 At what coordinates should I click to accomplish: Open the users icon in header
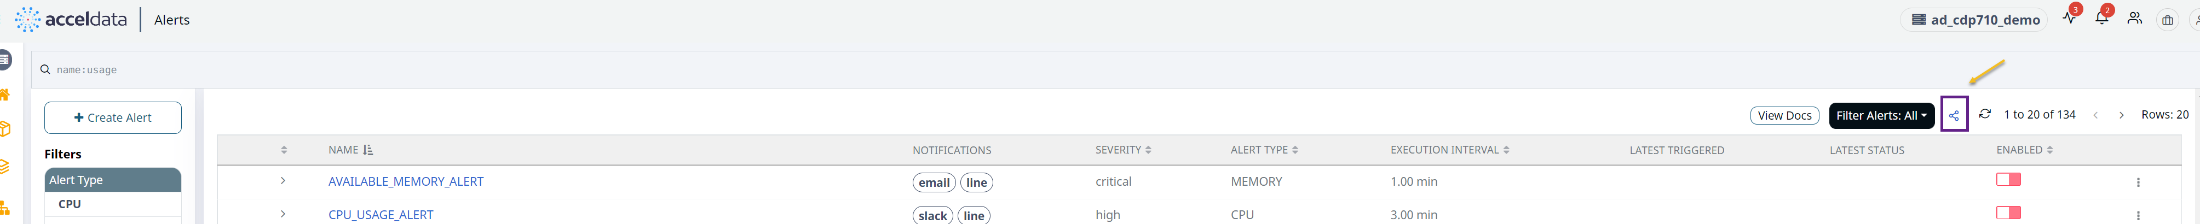point(2134,19)
